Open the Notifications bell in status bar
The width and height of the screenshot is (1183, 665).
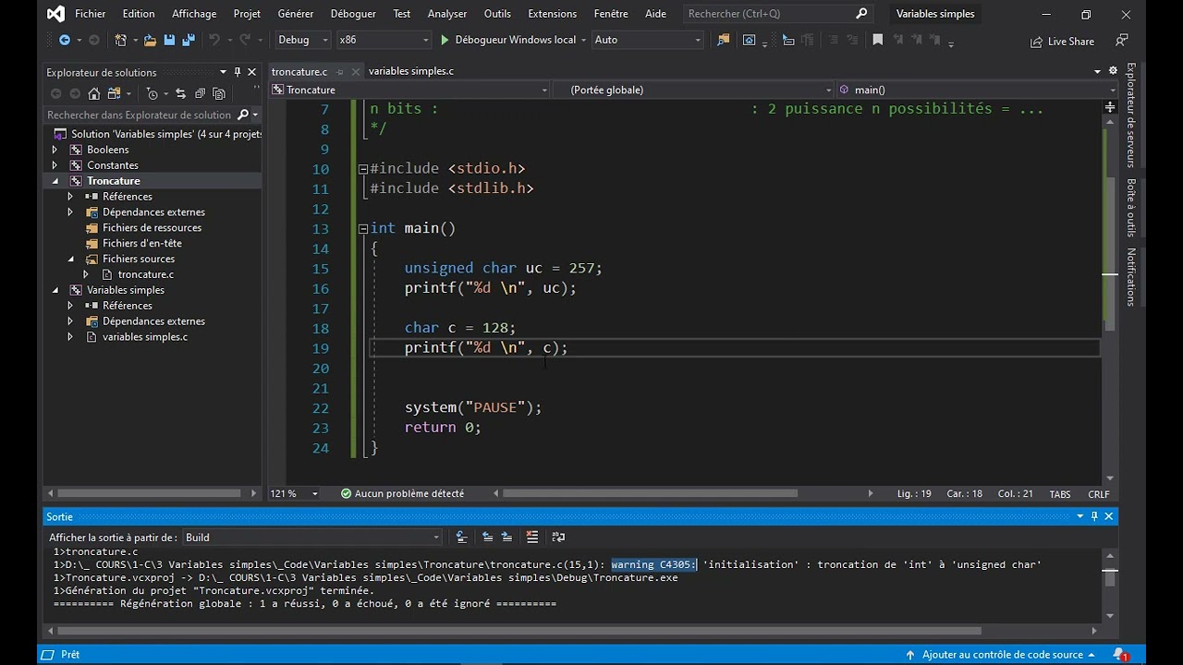pyautogui.click(x=1120, y=655)
